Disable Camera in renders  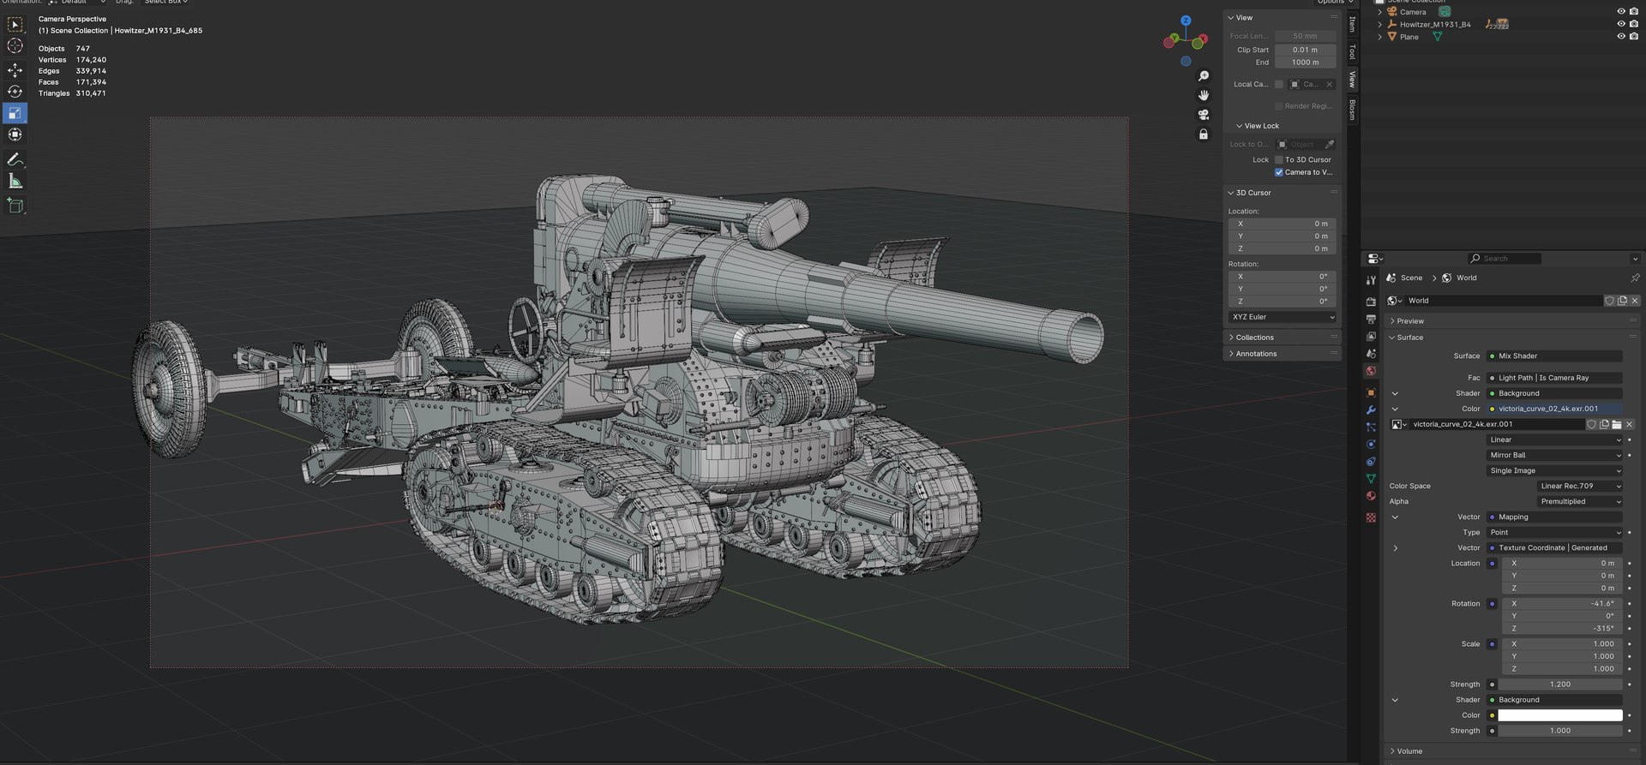coord(1634,12)
